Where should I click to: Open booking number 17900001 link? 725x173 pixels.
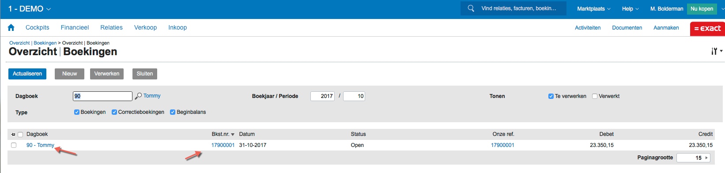(x=223, y=145)
